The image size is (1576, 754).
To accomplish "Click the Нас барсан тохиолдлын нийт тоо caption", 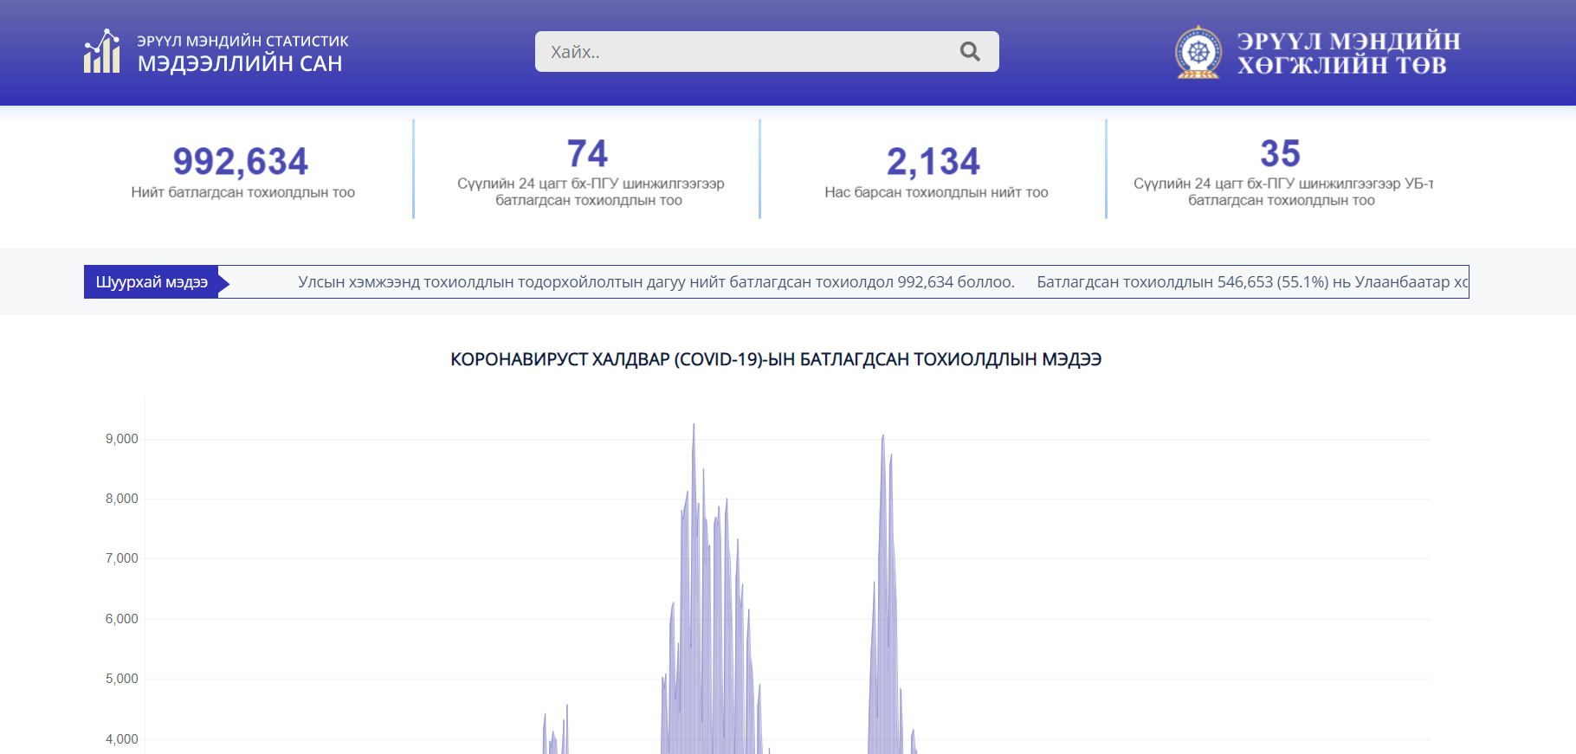I will [x=936, y=192].
